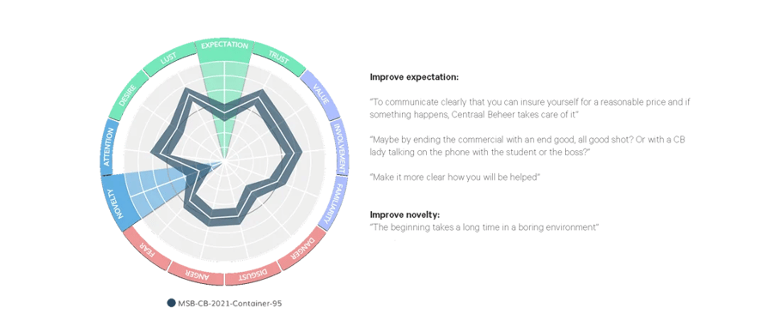Click the Improve expectation heading
This screenshot has height=320, width=779.
pos(414,77)
